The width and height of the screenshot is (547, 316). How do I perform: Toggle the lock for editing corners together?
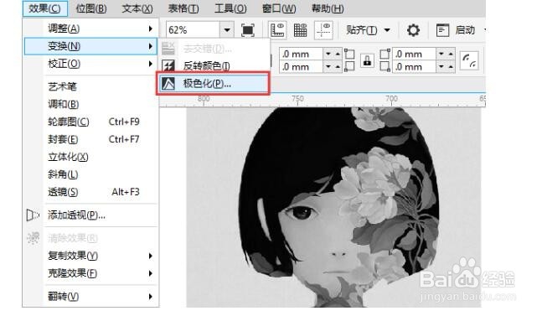(367, 60)
